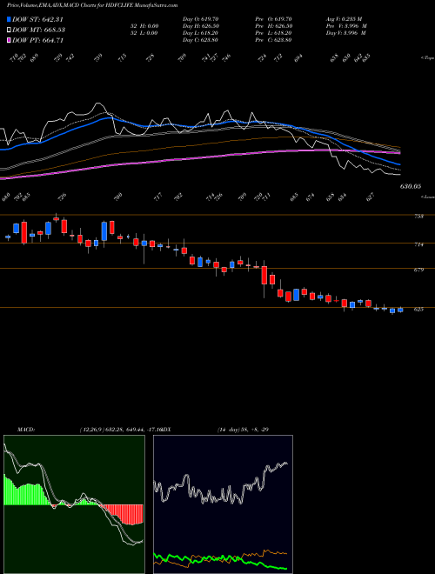Click the magenta DOW PT legend swatch
The width and height of the screenshot is (435, 574).
(9, 40)
